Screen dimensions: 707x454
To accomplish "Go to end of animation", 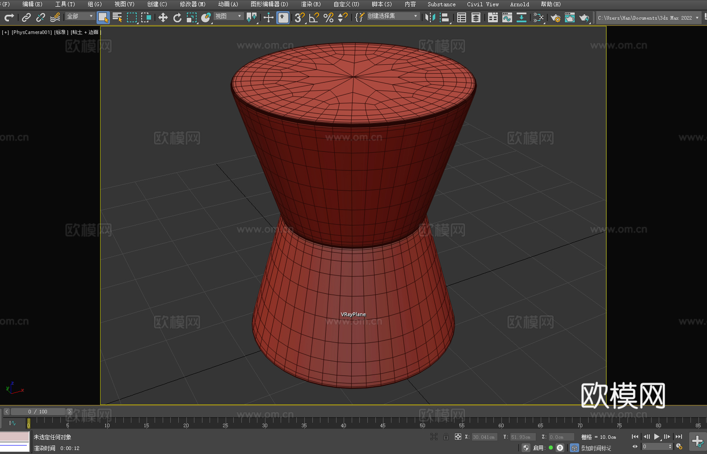I will point(678,437).
